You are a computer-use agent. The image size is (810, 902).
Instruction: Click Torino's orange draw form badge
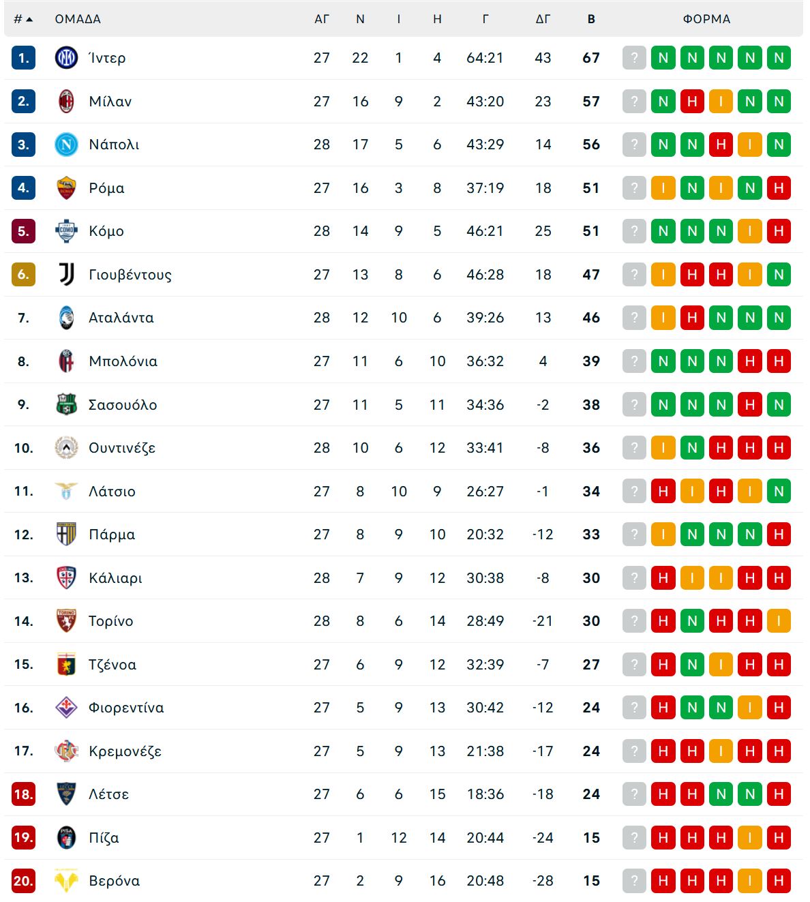pyautogui.click(x=779, y=621)
